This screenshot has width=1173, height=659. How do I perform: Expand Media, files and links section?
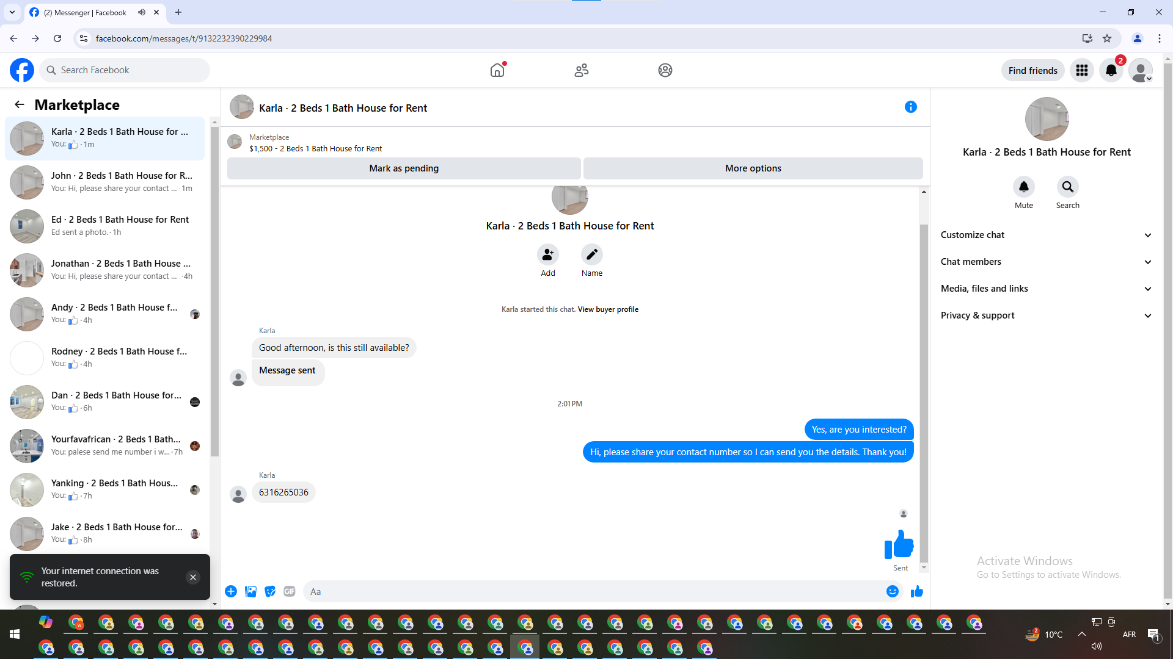[1047, 289]
